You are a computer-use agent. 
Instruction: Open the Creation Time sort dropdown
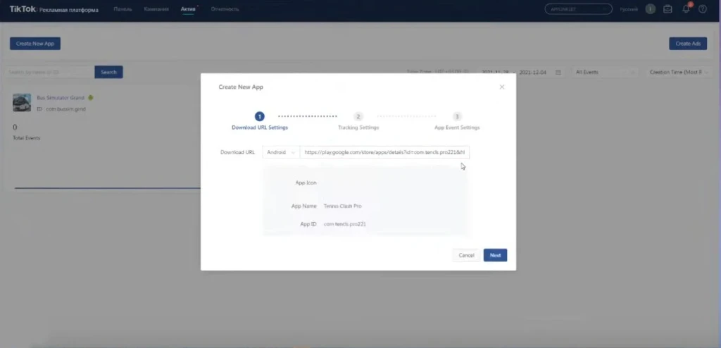(678, 73)
